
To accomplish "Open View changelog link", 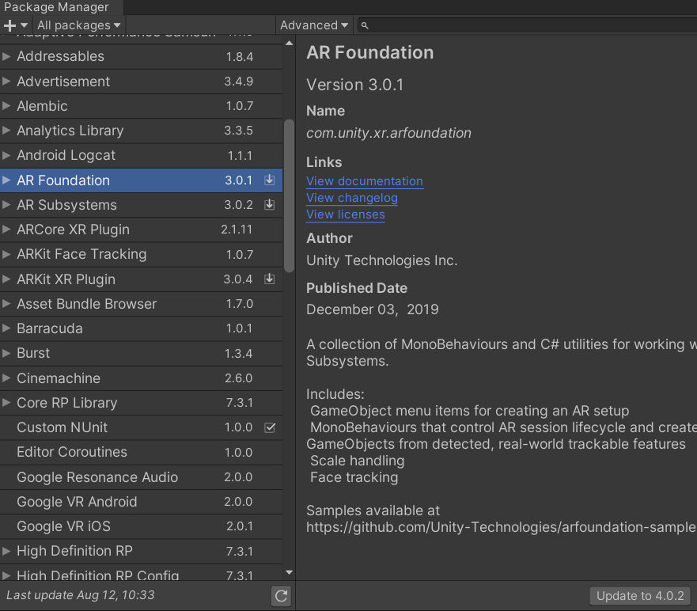I will 352,197.
